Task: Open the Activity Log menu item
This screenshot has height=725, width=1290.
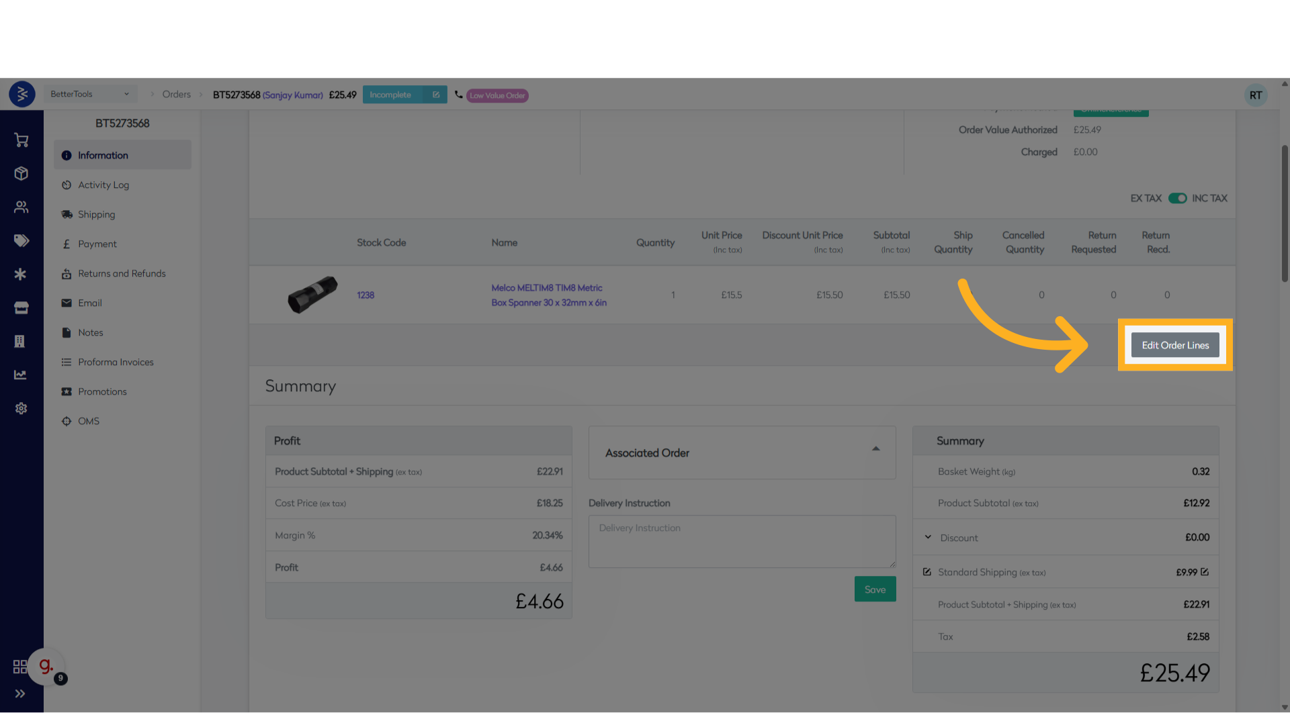Action: pos(103,185)
